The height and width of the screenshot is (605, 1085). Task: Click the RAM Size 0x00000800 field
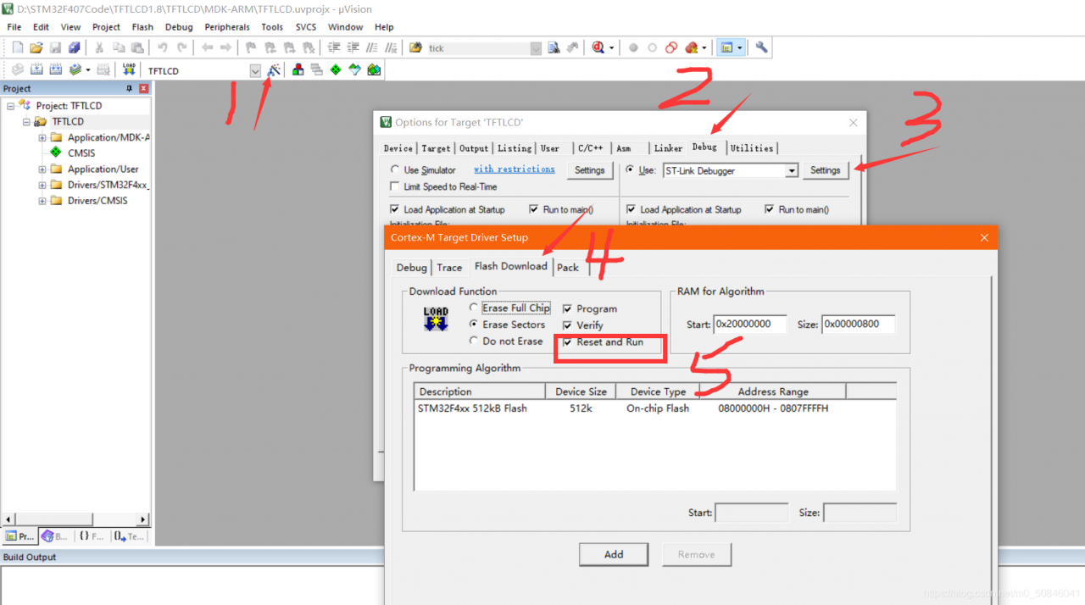tap(859, 324)
